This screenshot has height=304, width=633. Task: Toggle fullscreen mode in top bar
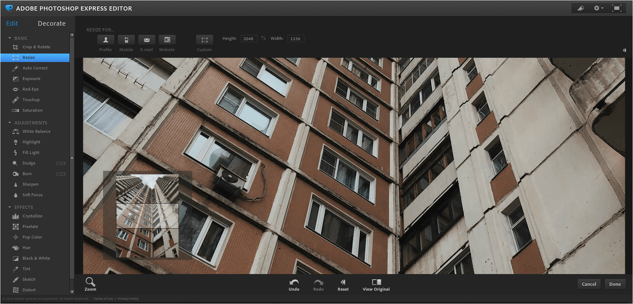point(616,8)
